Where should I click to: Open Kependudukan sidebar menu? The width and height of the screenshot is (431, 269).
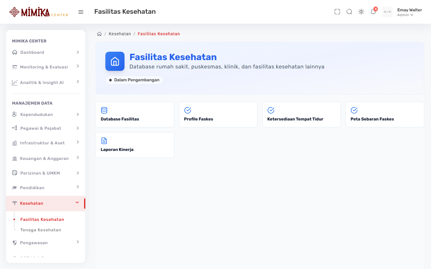(x=45, y=114)
